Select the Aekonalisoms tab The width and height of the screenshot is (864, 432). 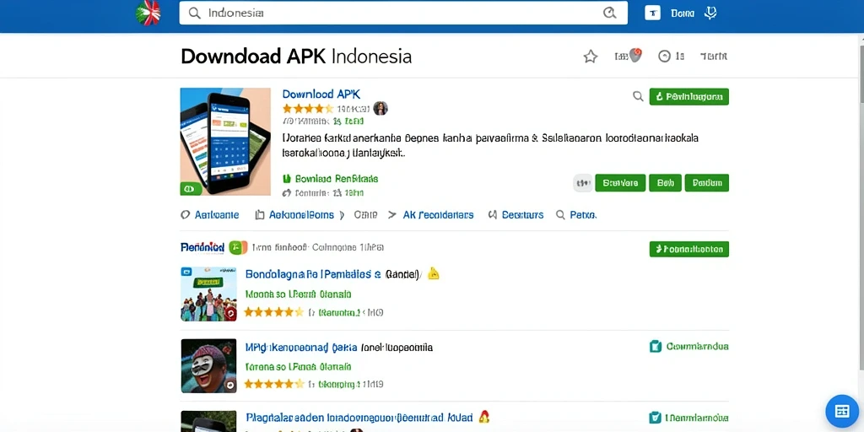tap(294, 215)
